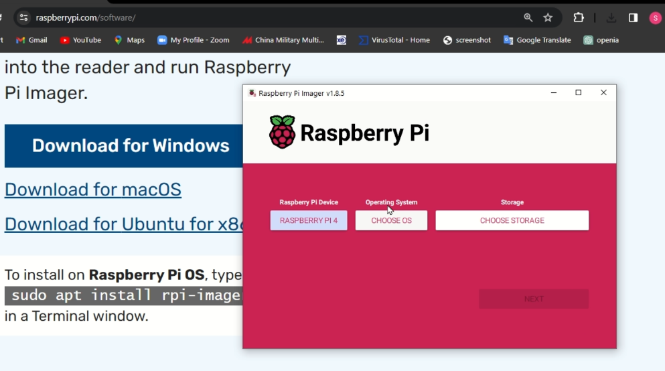Click the site information icon in address bar
The image size is (665, 371).
pos(23,18)
